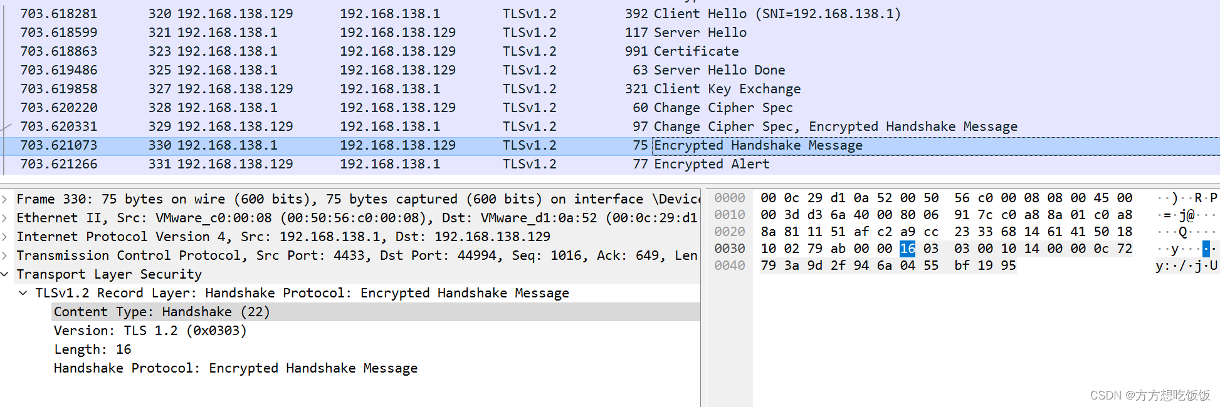Collapse the Transport Layer Security node
The image size is (1220, 407).
(x=5, y=274)
